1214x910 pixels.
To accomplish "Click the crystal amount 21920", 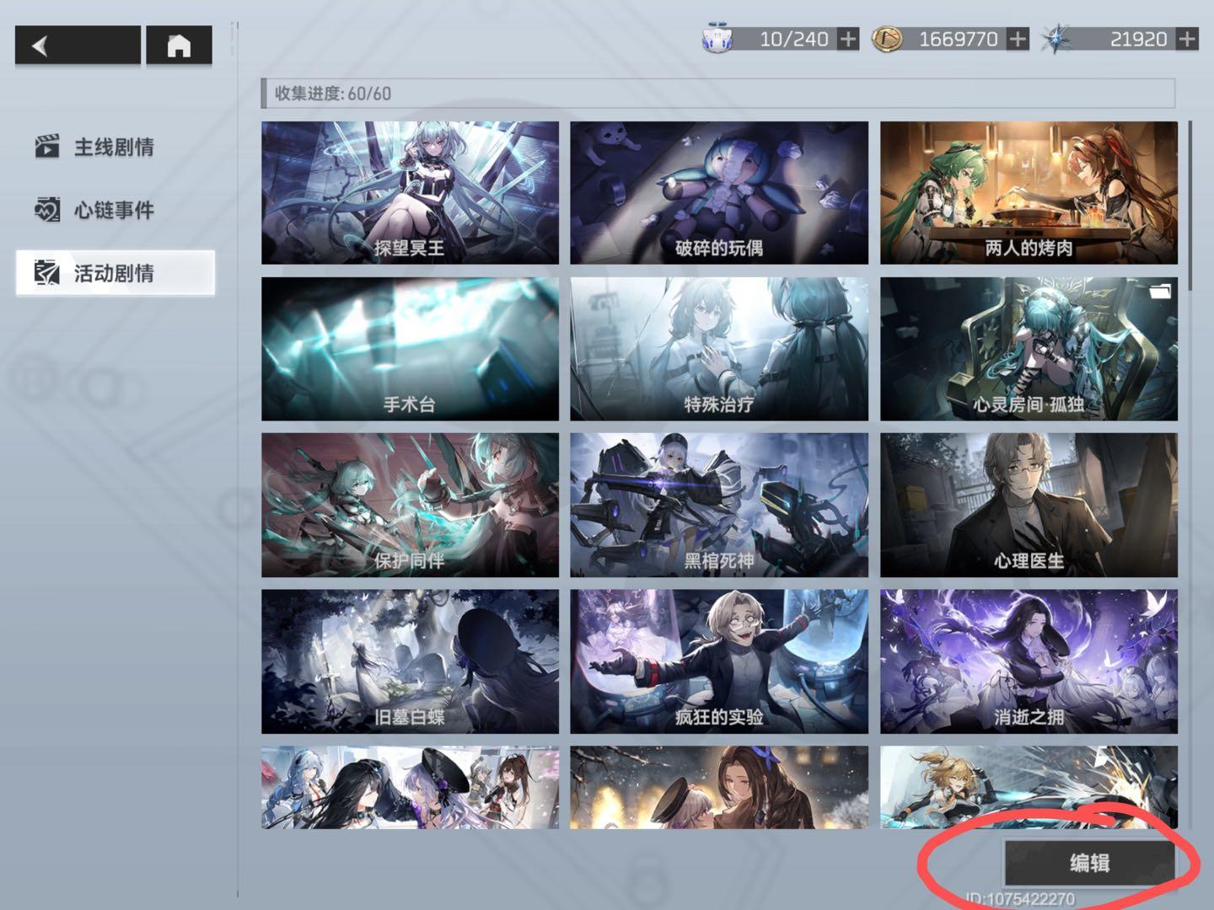I will click(1139, 39).
